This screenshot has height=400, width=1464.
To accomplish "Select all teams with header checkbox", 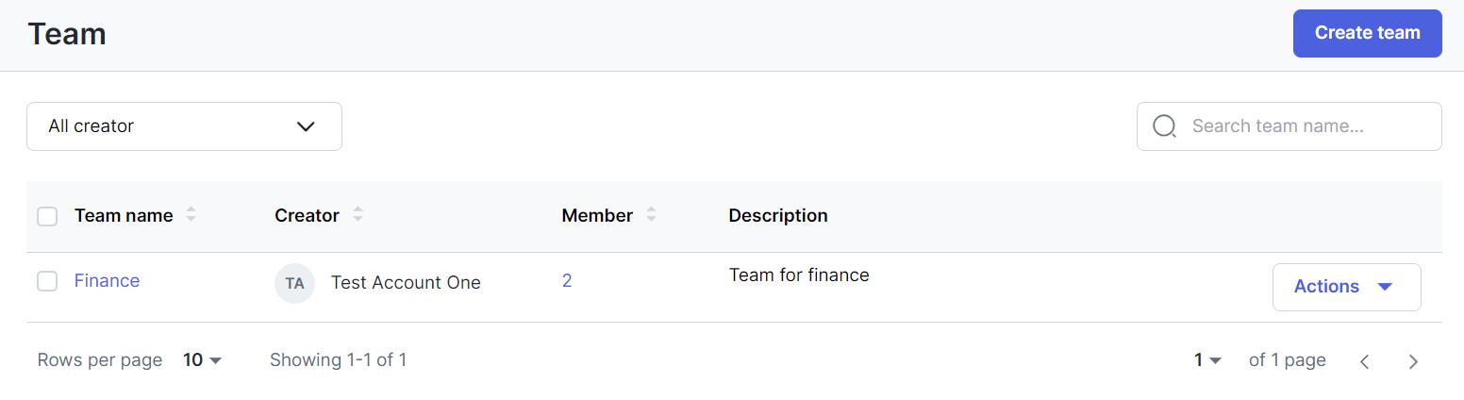I will click(x=47, y=216).
